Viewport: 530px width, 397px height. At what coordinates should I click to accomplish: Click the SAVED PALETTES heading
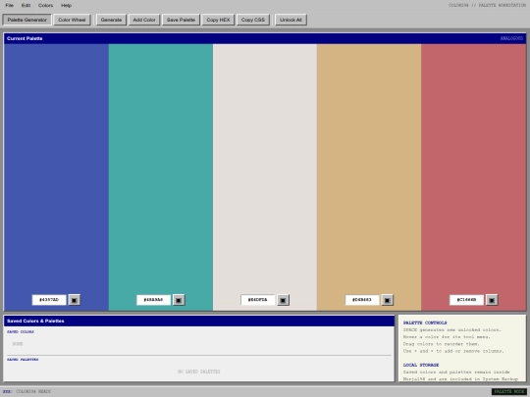[x=23, y=360]
